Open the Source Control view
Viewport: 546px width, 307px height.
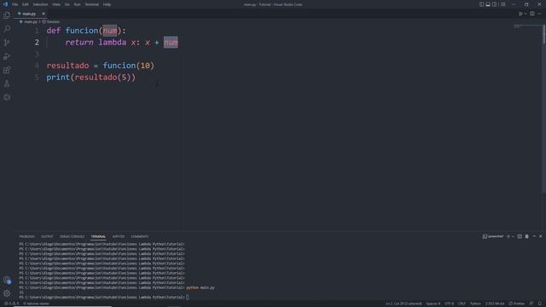tap(7, 43)
